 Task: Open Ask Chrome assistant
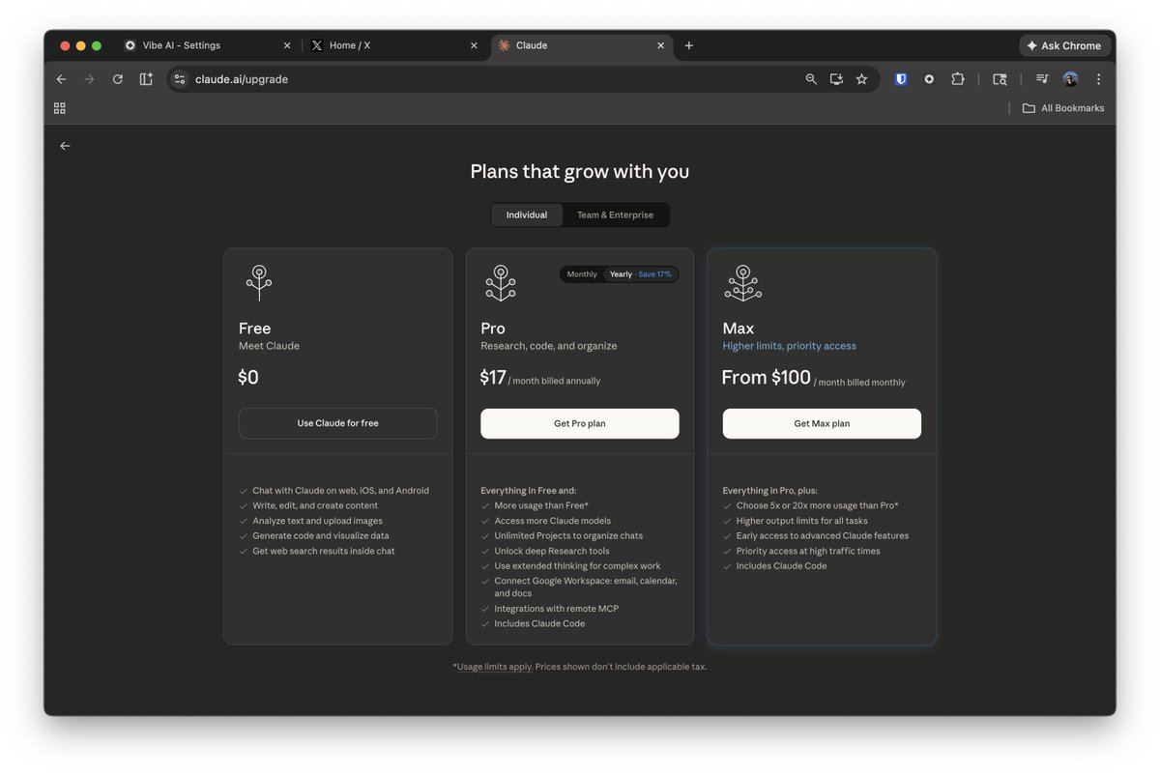(x=1064, y=45)
